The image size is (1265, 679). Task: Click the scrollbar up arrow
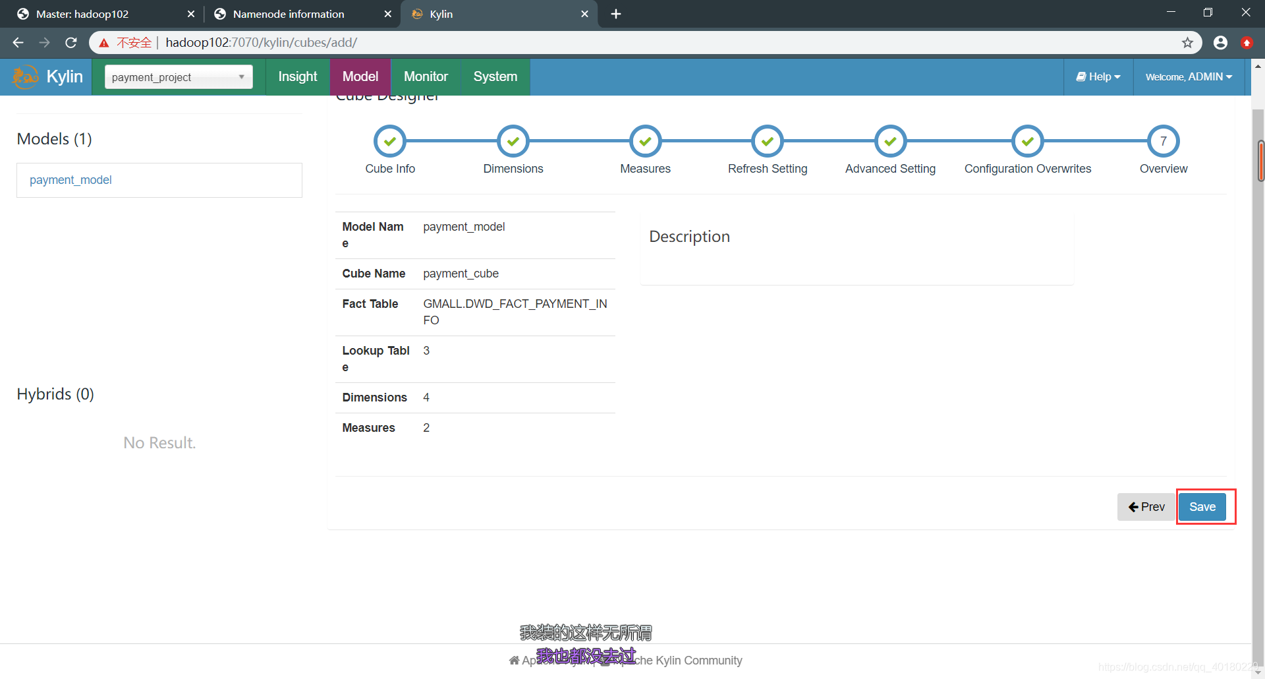(1258, 66)
